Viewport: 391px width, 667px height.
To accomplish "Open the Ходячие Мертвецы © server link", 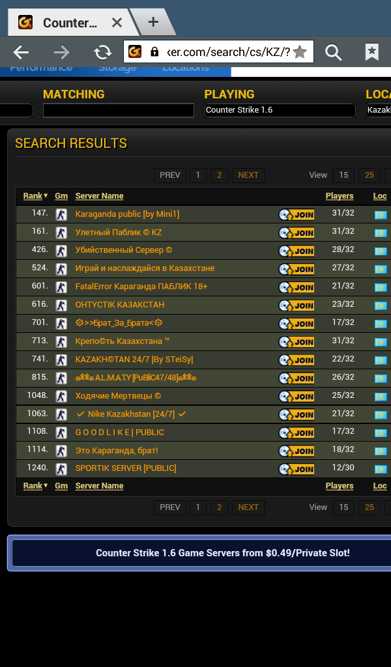I will 118,395.
